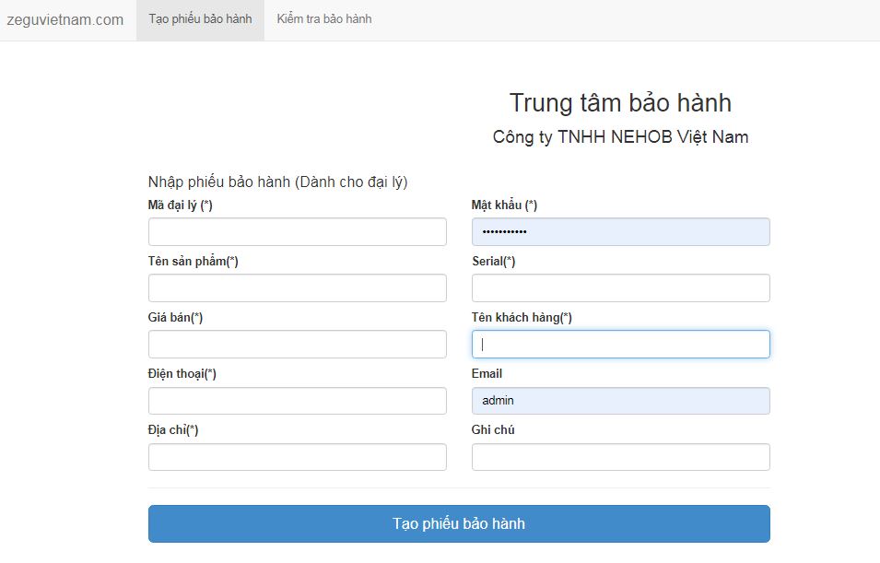The height and width of the screenshot is (563, 880).
Task: Click the Tên khách hàng text box
Action: [621, 344]
